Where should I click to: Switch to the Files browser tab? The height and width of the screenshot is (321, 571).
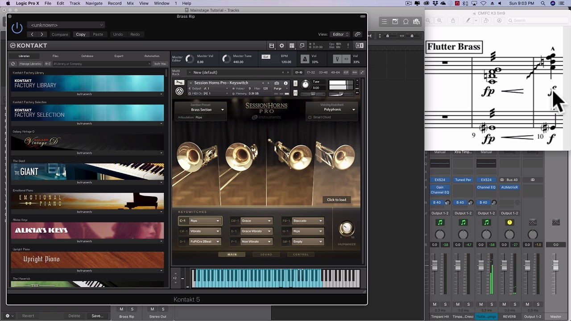pos(55,56)
